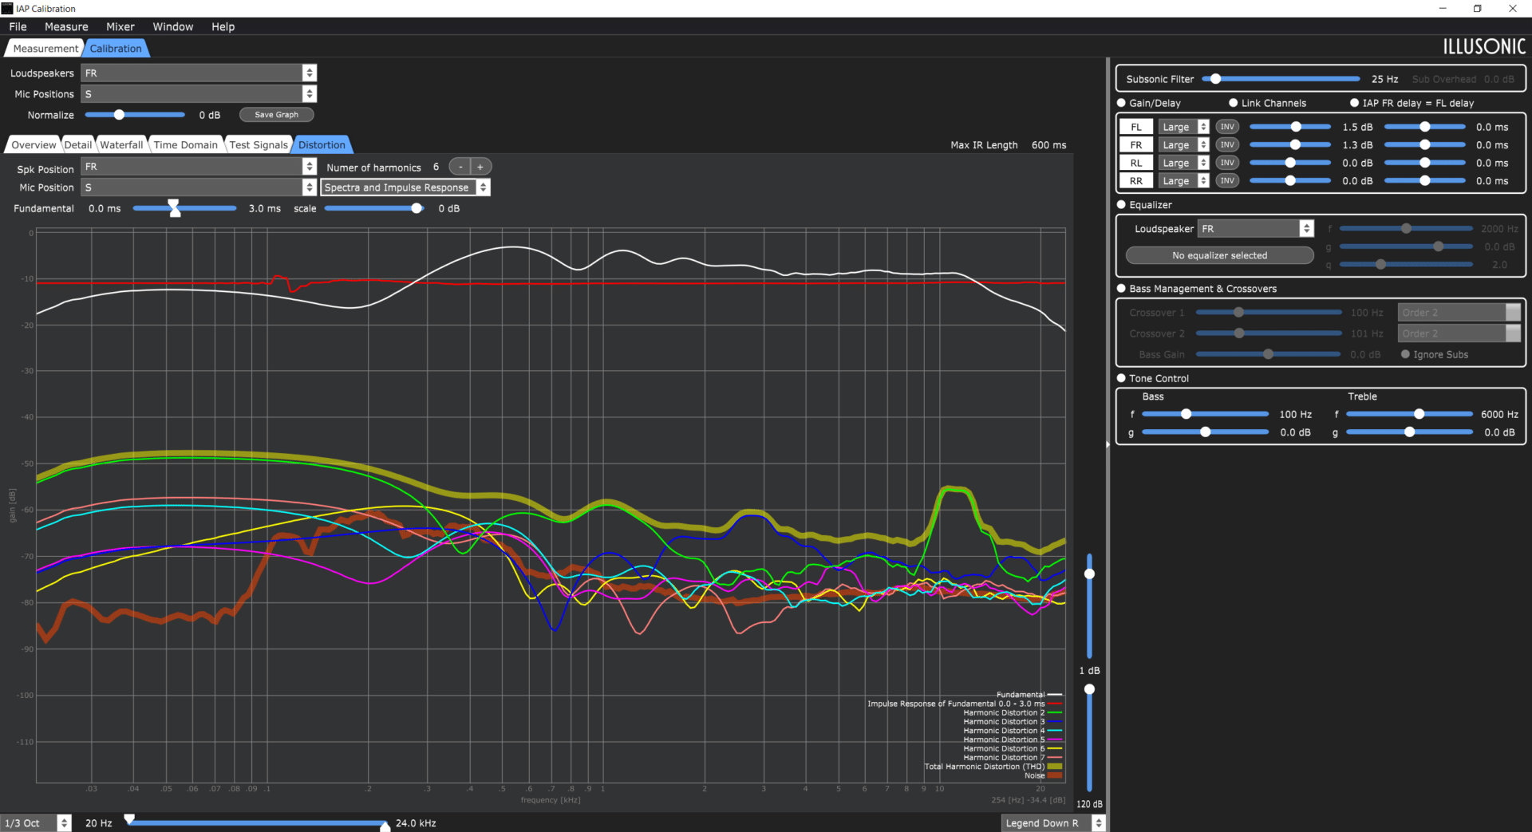The height and width of the screenshot is (832, 1532).
Task: Click the No equalizer selected button
Action: coord(1219,255)
